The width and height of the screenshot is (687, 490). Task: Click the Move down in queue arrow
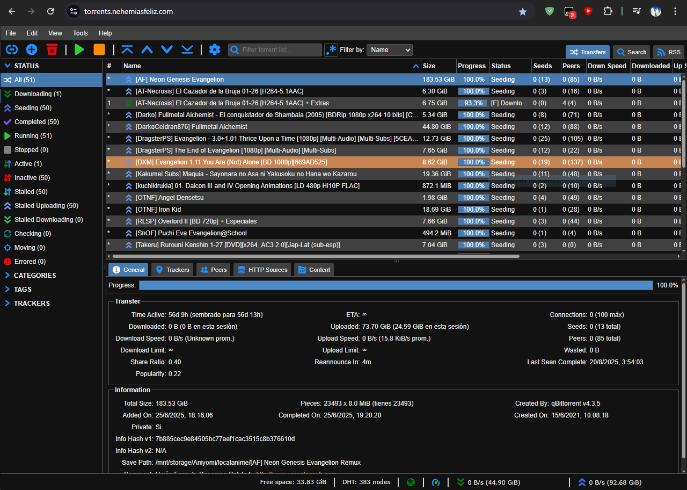167,49
